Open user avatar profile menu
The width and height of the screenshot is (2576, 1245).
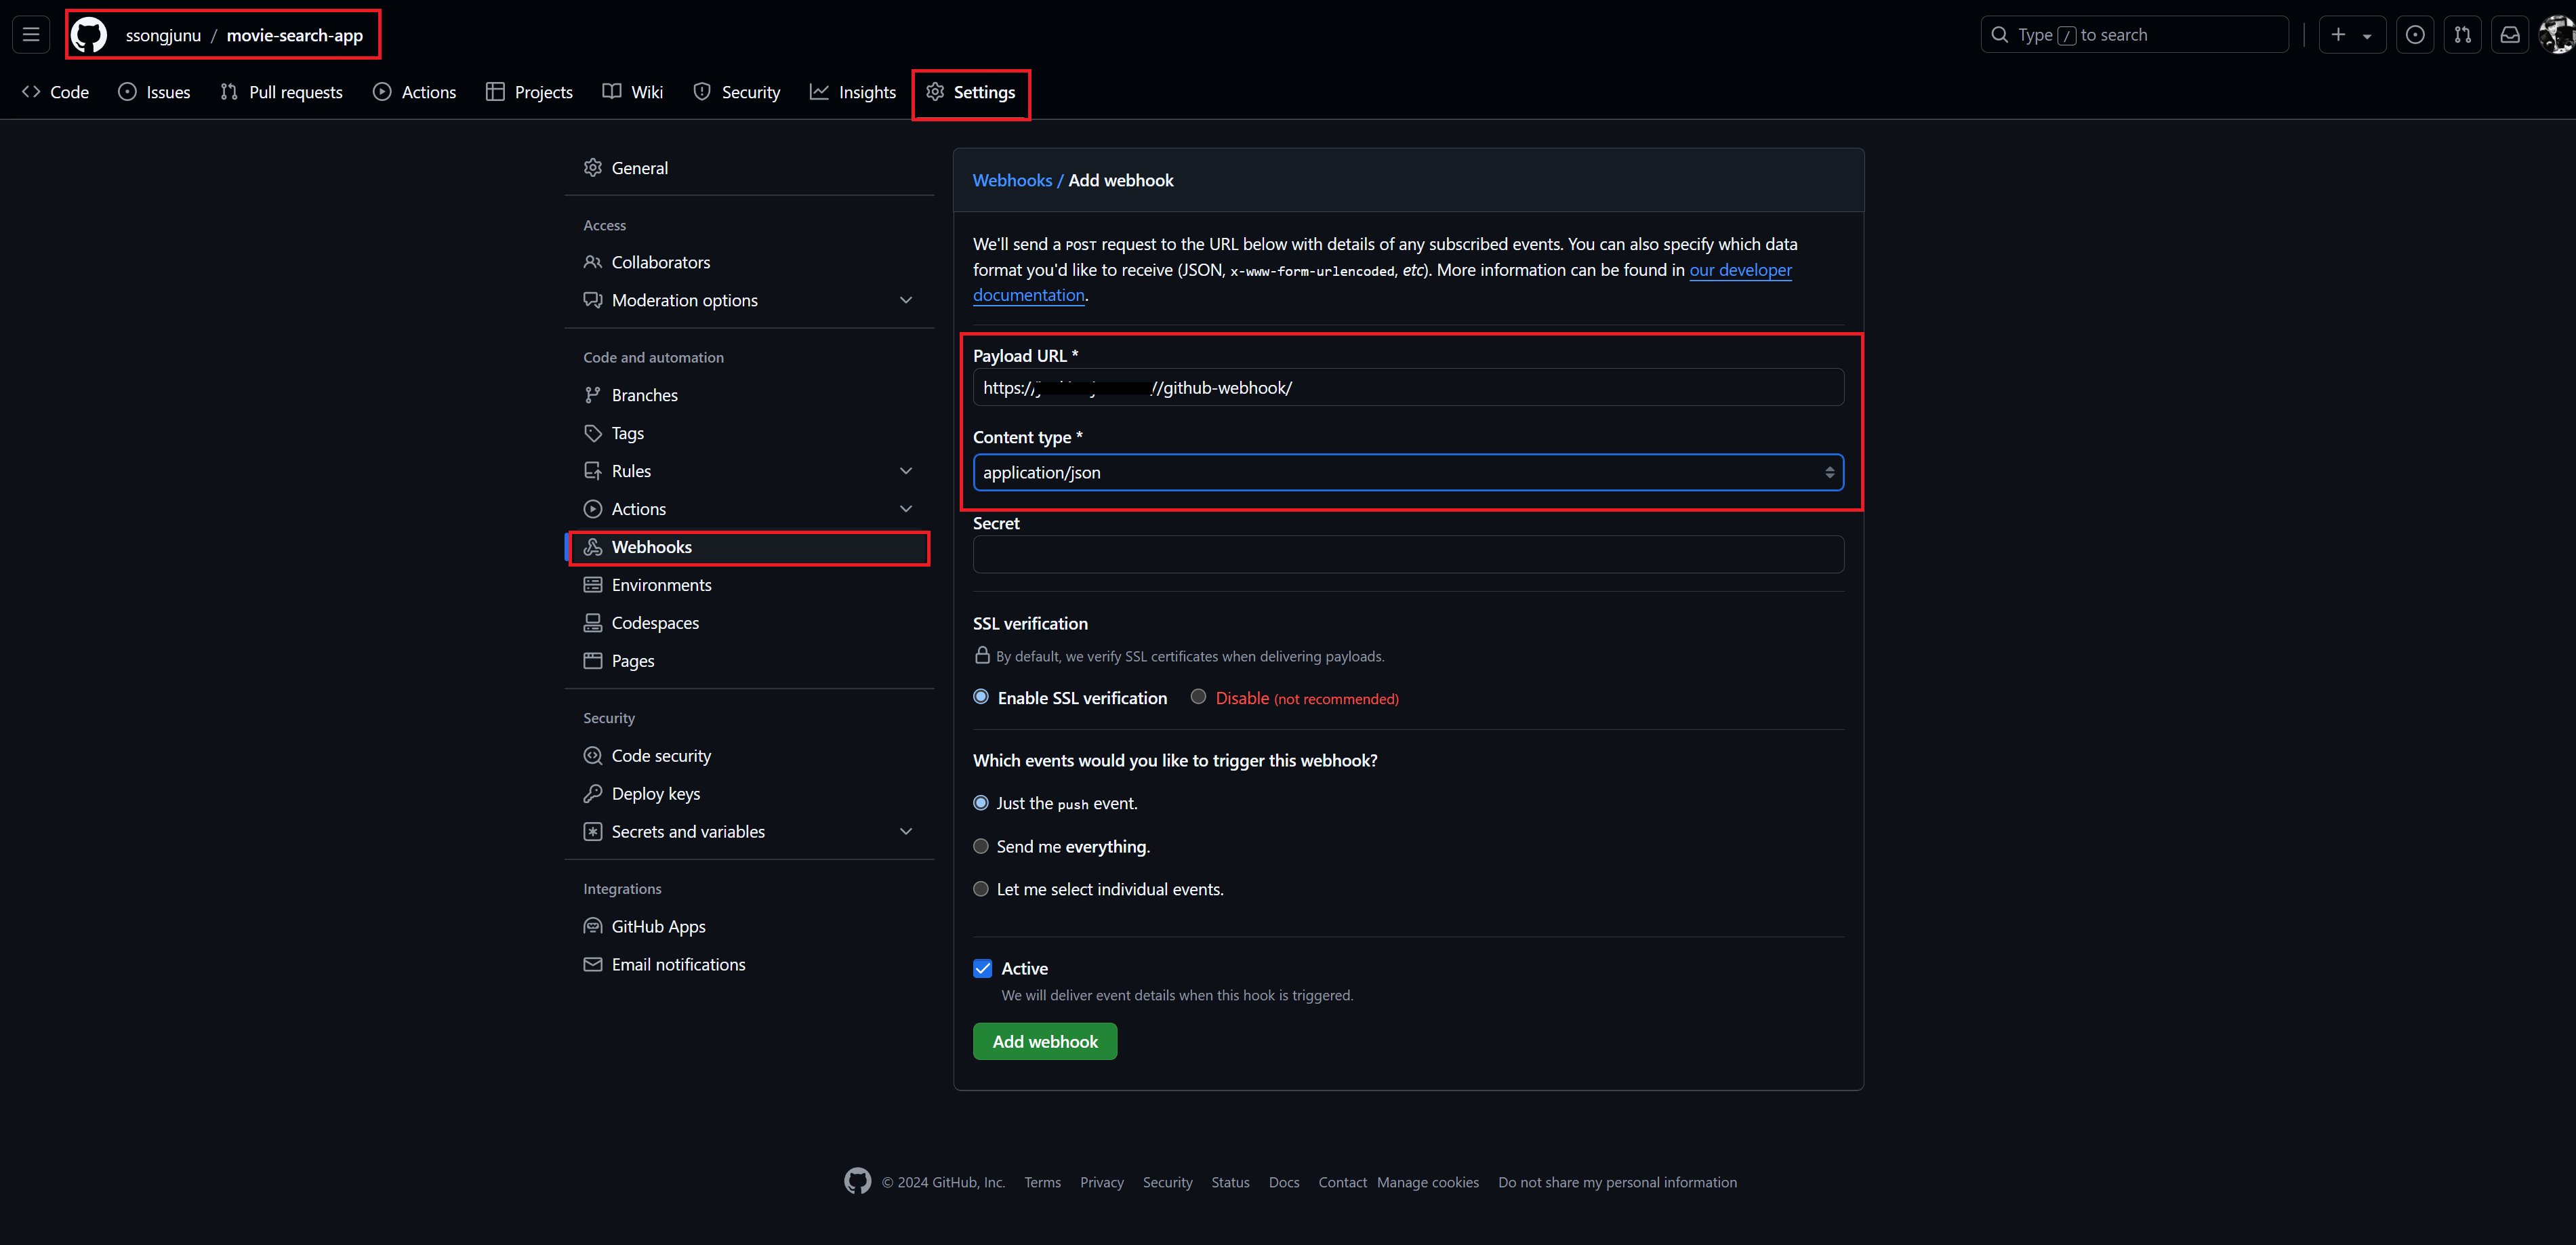[2556, 35]
